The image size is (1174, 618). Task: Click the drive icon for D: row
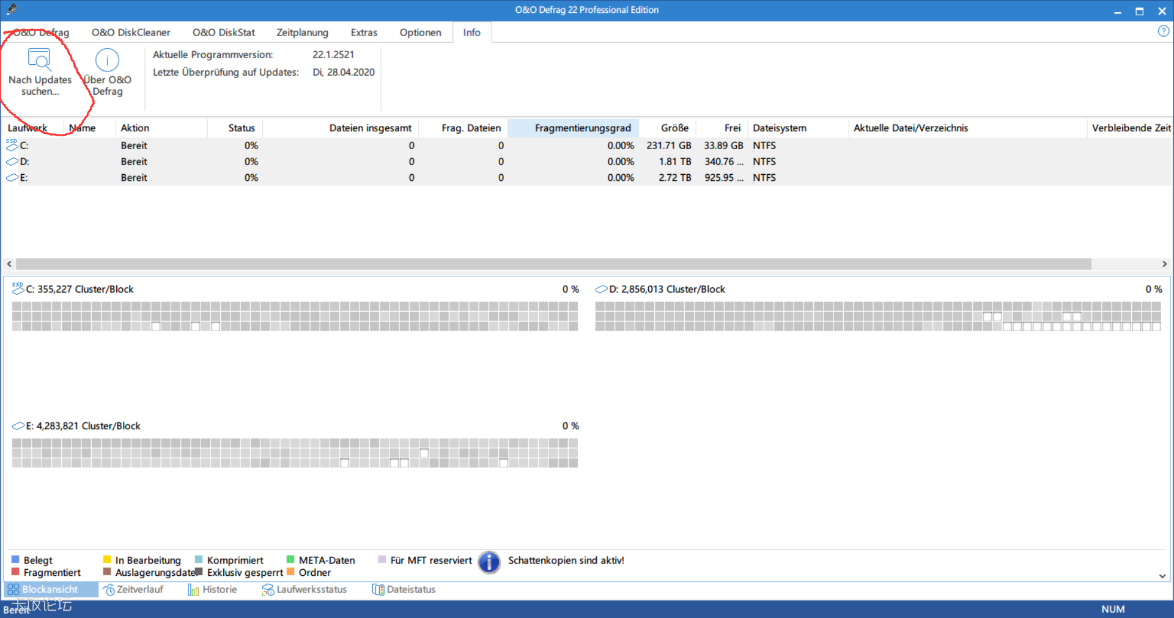click(12, 161)
